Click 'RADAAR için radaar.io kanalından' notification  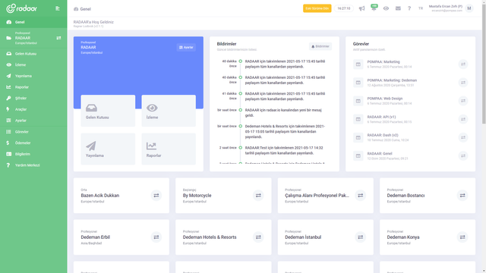(x=283, y=113)
